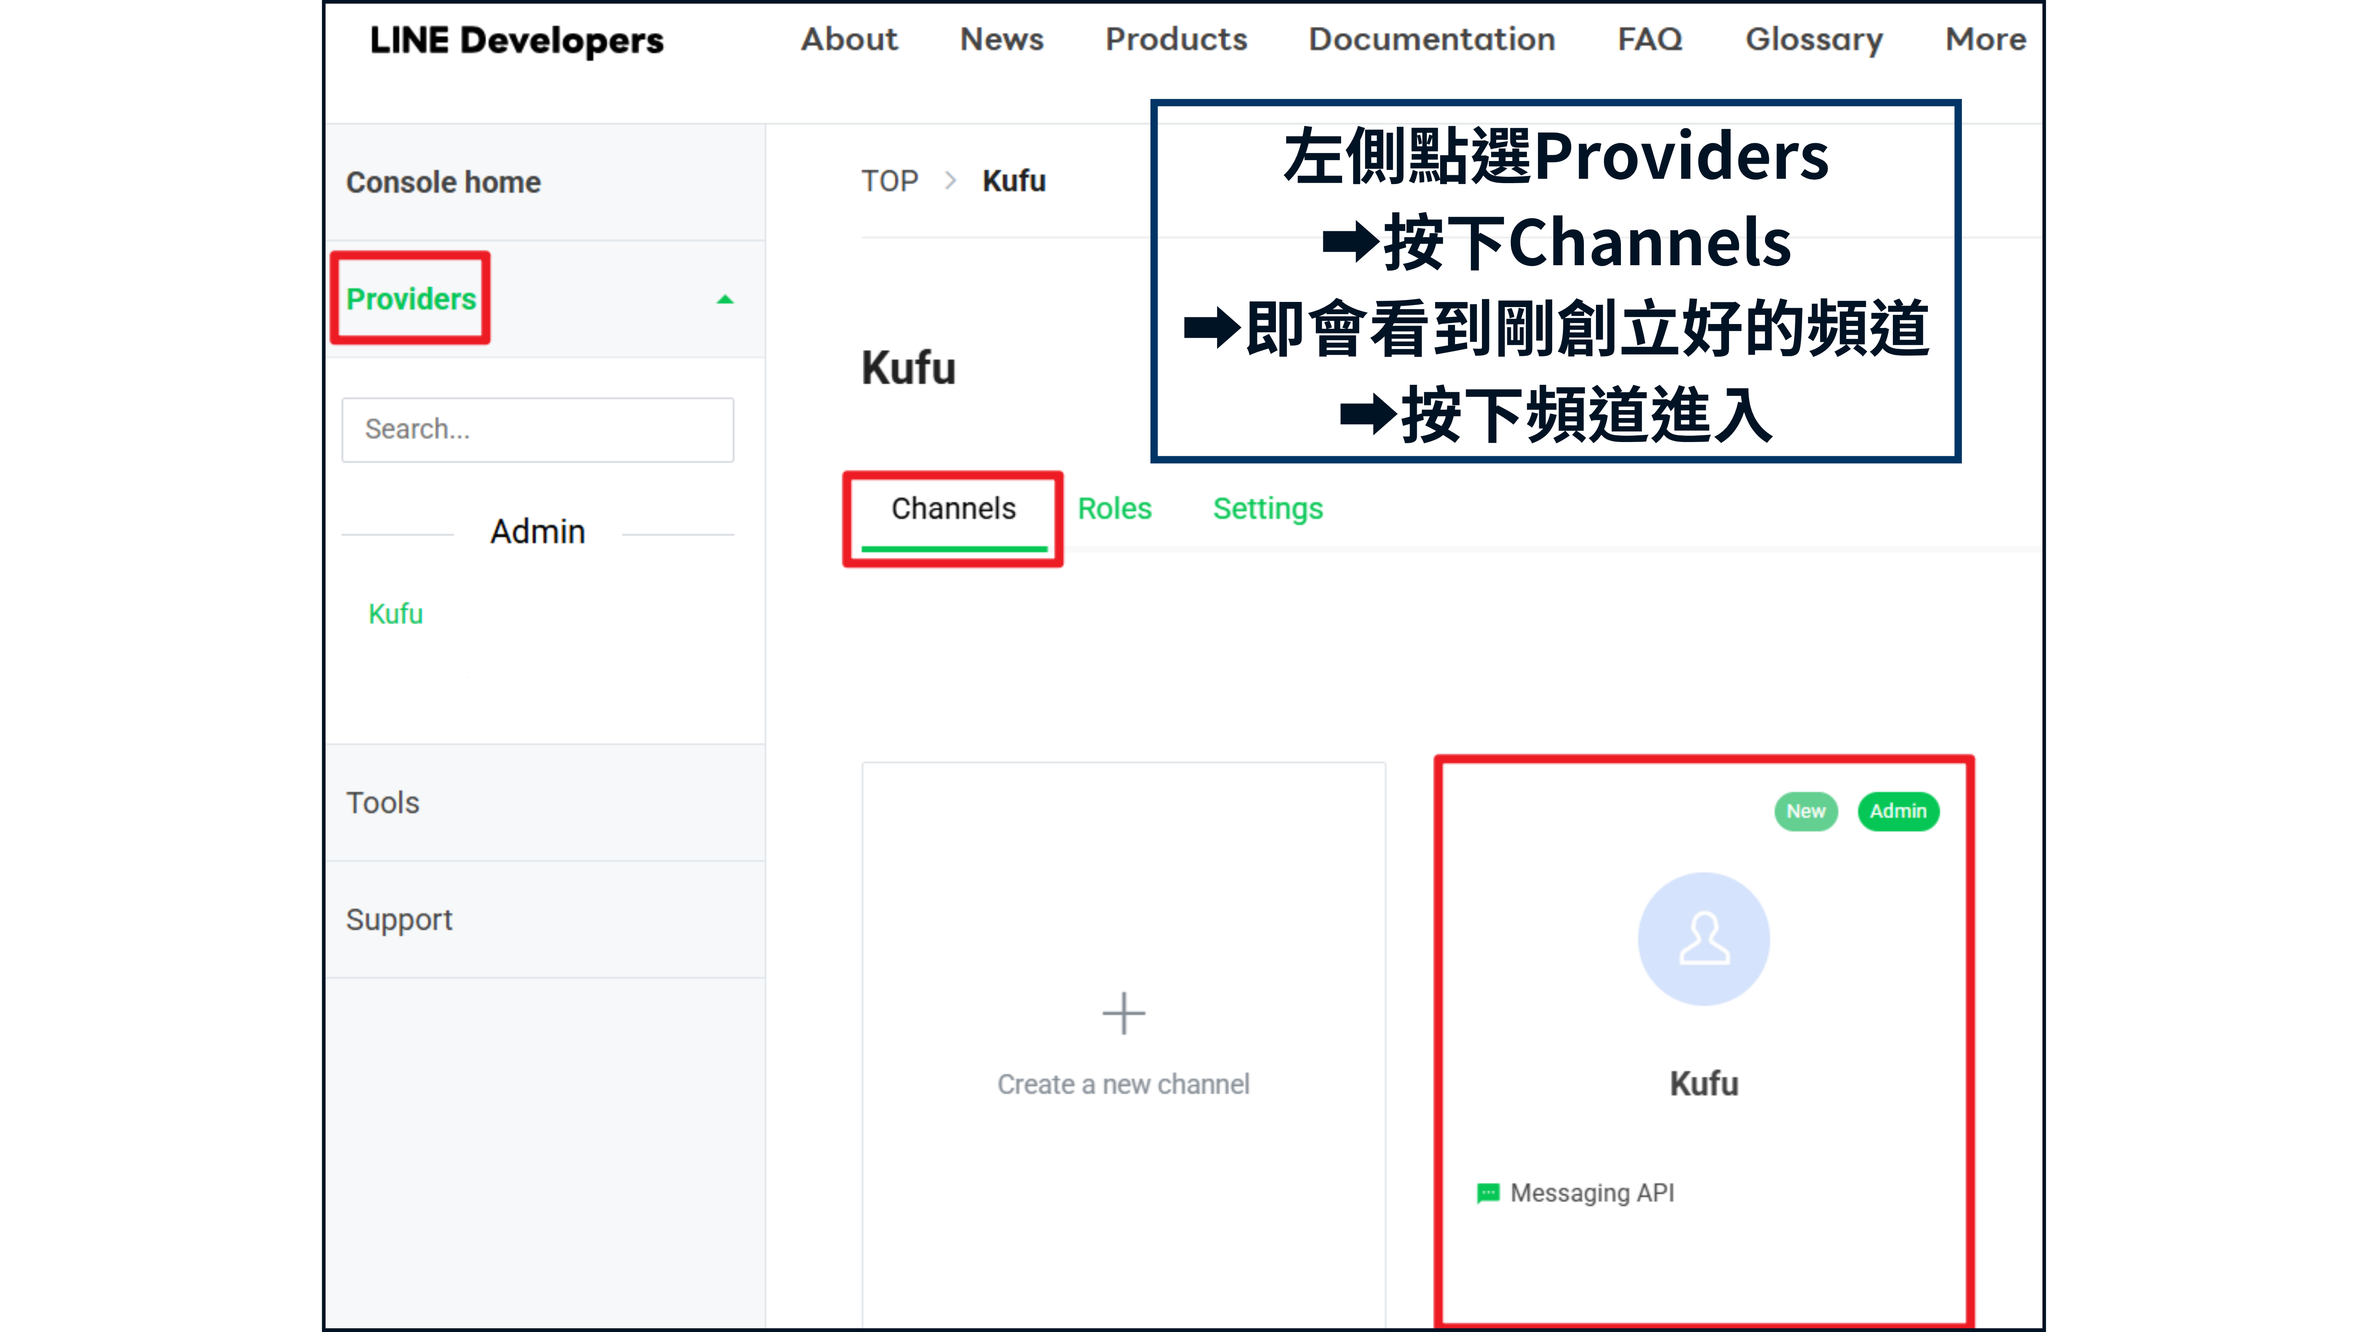The width and height of the screenshot is (2368, 1332).
Task: Open Documentation in top navigation
Action: point(1431,39)
